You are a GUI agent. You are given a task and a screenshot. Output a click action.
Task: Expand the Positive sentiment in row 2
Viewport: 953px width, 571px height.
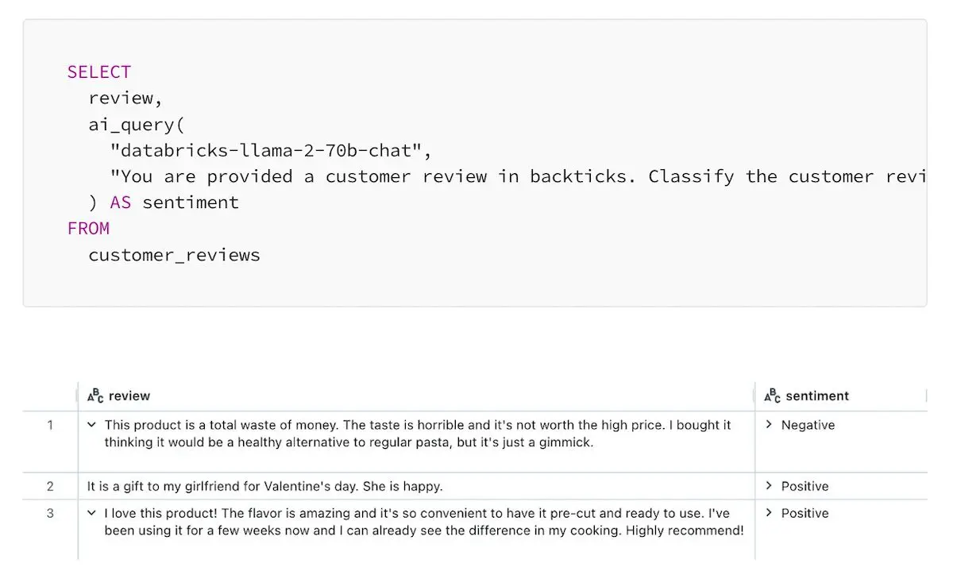click(x=770, y=486)
